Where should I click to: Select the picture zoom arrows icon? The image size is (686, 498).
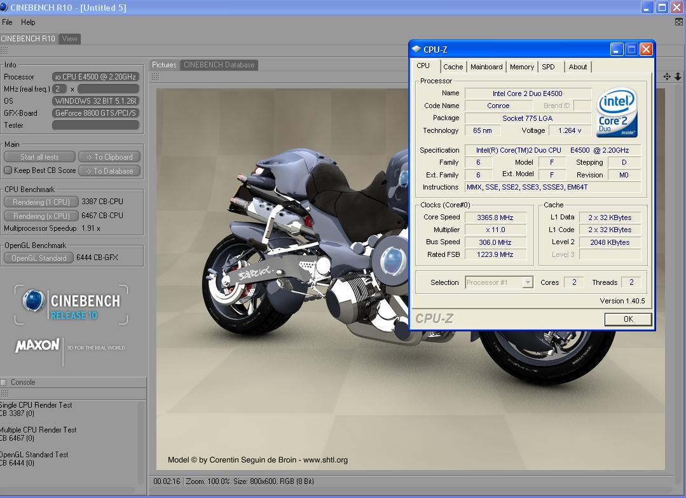(678, 76)
